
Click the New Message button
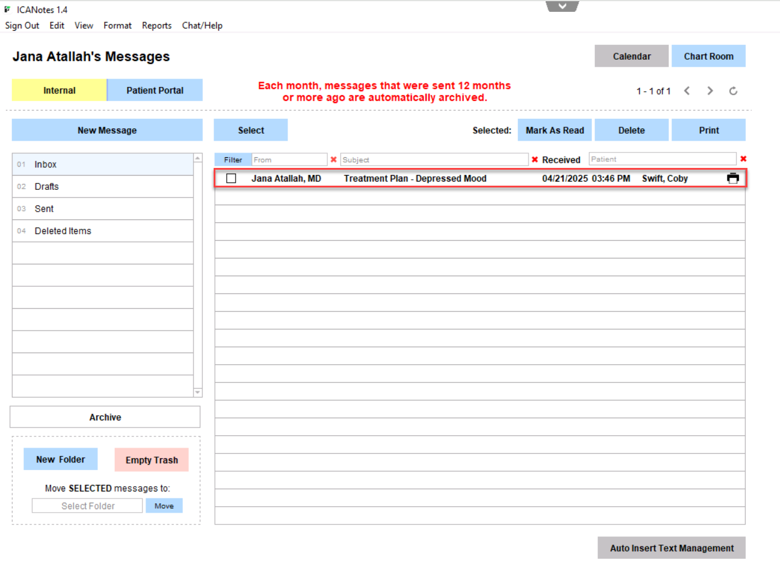point(107,130)
